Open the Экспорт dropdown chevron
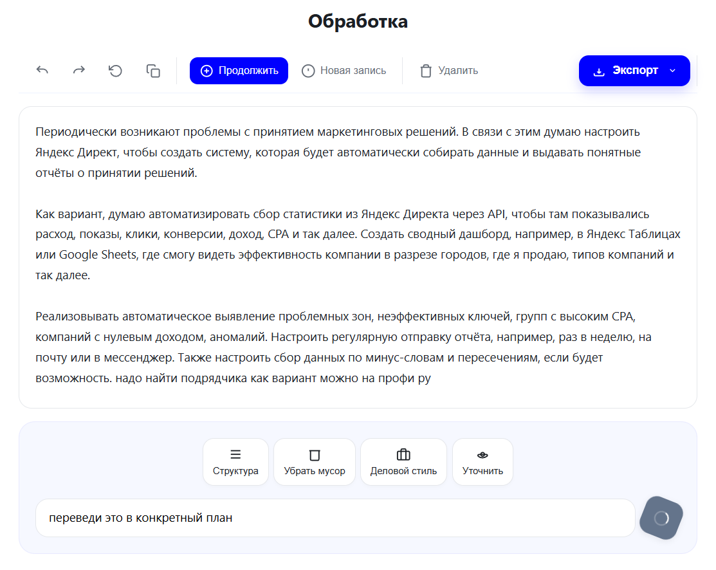 (672, 71)
